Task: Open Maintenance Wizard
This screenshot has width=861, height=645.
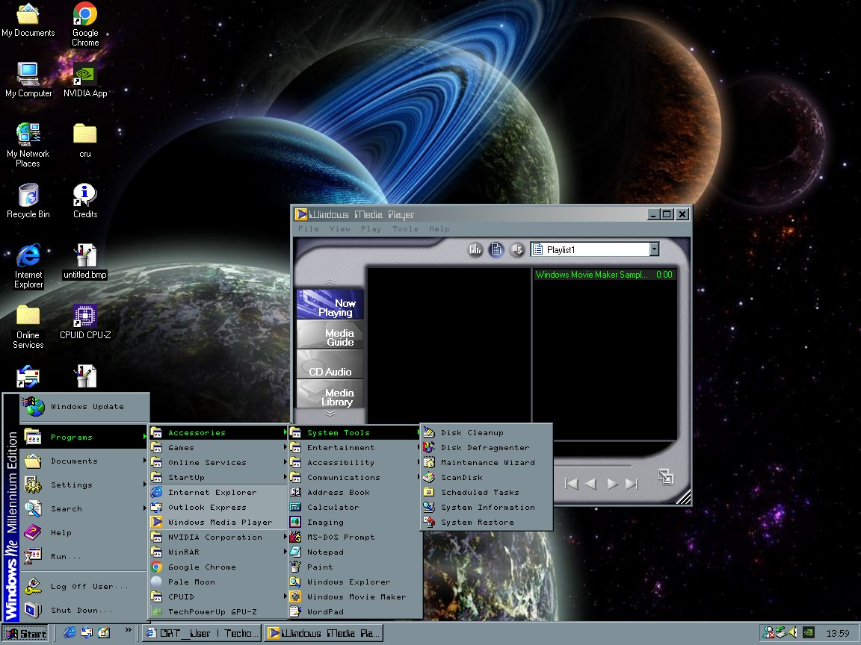Action: (x=486, y=462)
